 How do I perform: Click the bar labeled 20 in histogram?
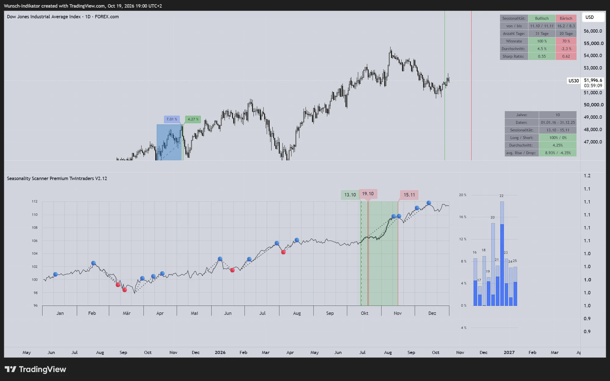click(x=493, y=264)
